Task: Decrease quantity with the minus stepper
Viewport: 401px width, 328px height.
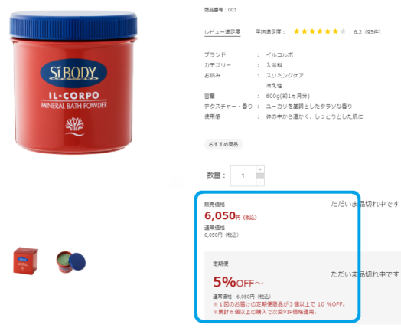Action: [x=260, y=182]
